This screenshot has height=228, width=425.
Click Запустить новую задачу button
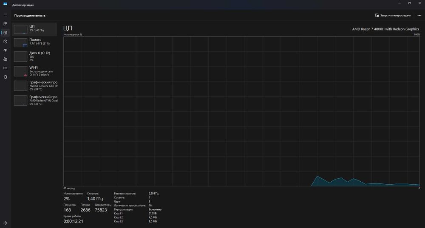pos(393,15)
